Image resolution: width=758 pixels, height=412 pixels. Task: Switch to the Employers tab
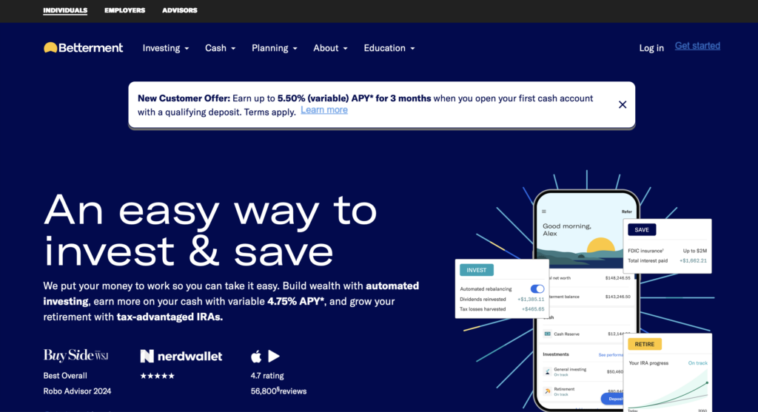124,10
